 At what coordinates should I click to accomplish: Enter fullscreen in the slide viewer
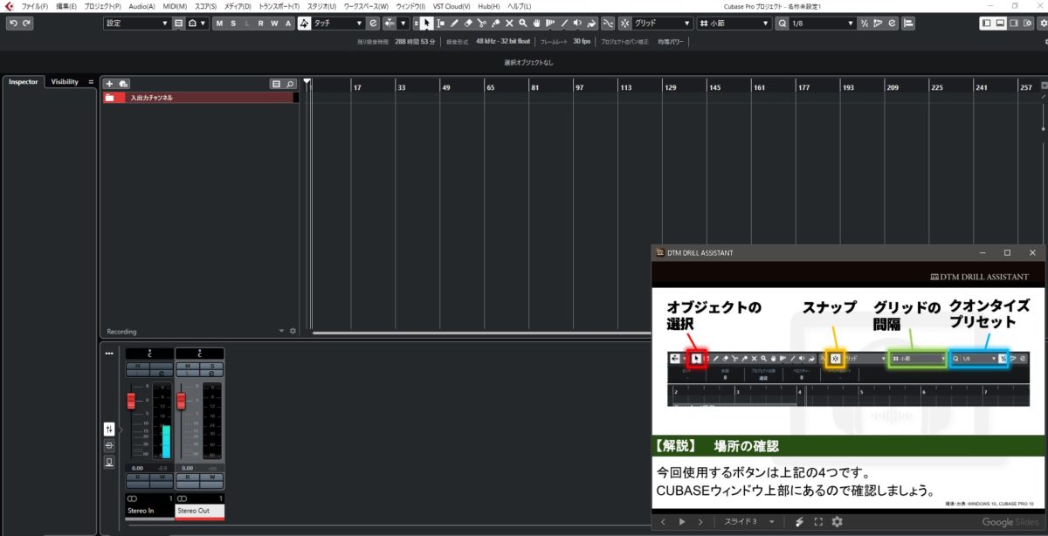click(818, 522)
